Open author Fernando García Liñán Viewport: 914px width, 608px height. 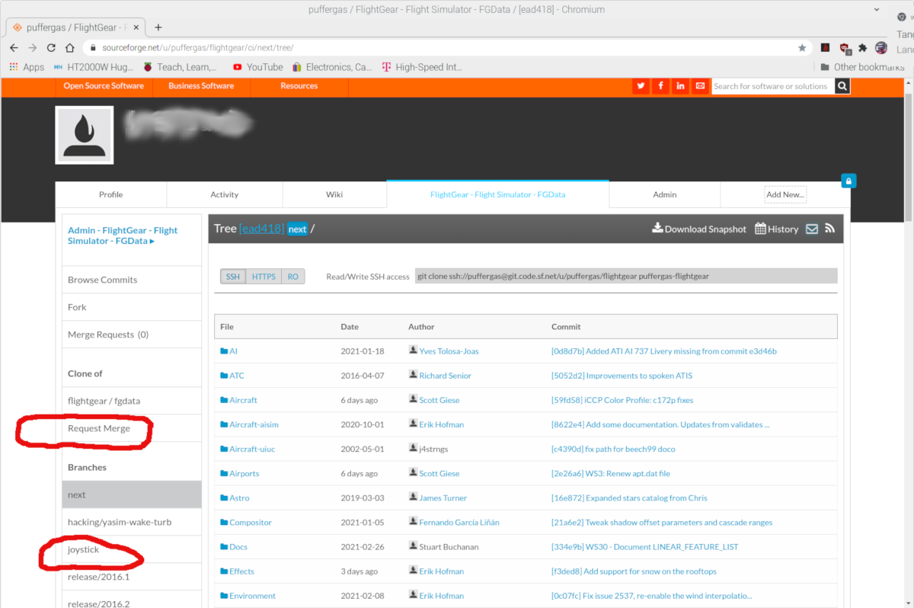click(x=459, y=522)
